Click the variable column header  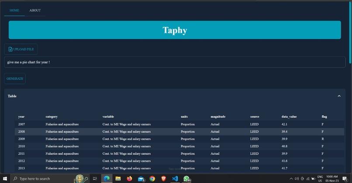pyautogui.click(x=108, y=117)
